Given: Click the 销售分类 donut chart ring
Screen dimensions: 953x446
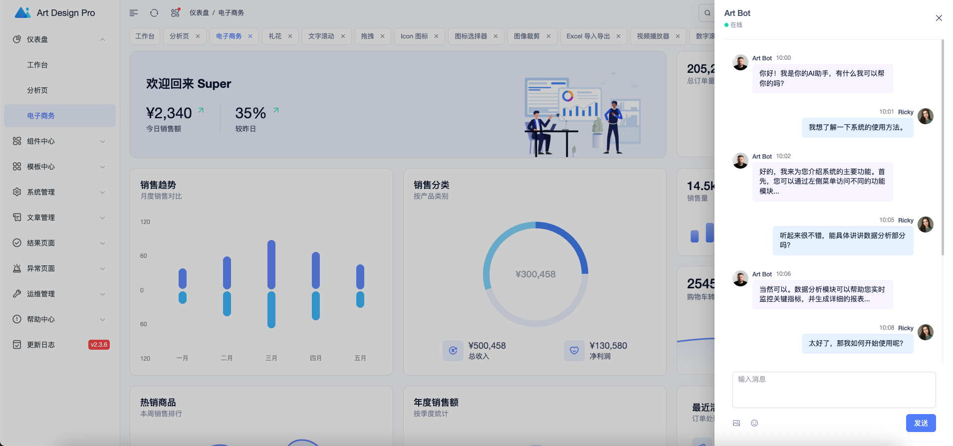Looking at the screenshot, I should [x=535, y=274].
